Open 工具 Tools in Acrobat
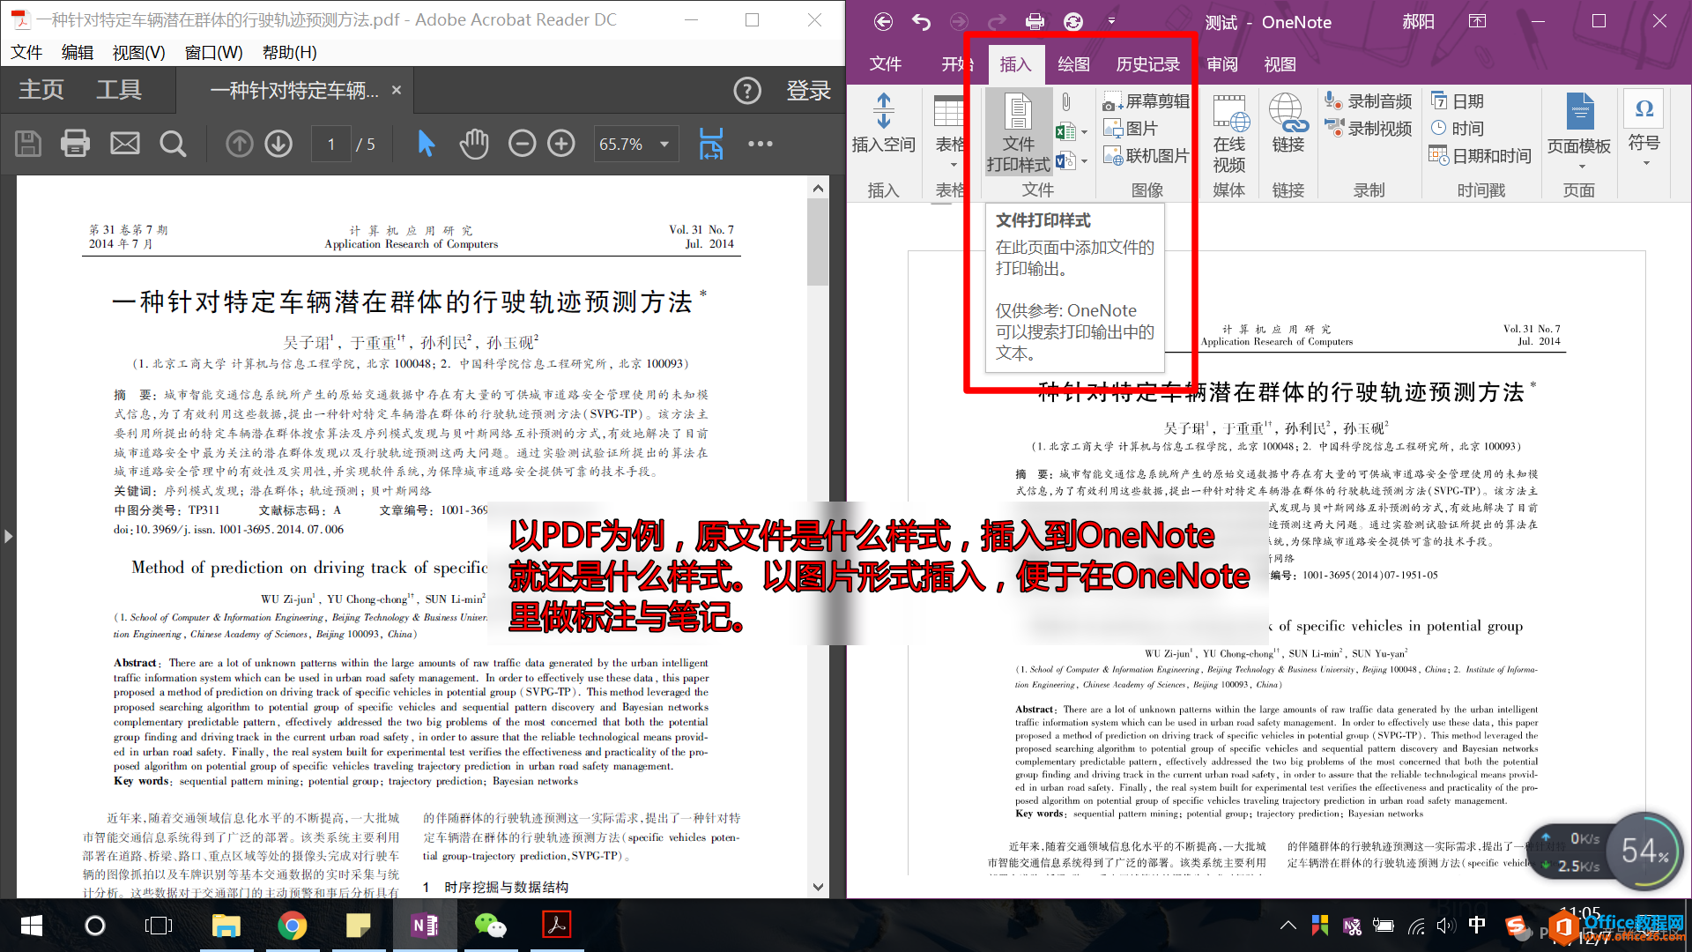The width and height of the screenshot is (1692, 952). pos(119,90)
